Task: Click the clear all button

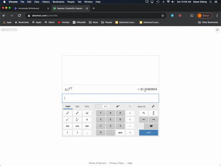Action: click(141, 107)
